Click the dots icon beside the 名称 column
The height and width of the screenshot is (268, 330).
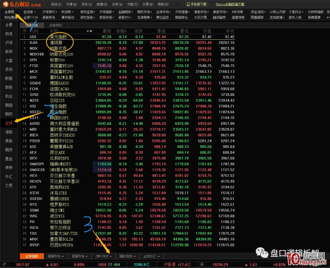click(90, 31)
